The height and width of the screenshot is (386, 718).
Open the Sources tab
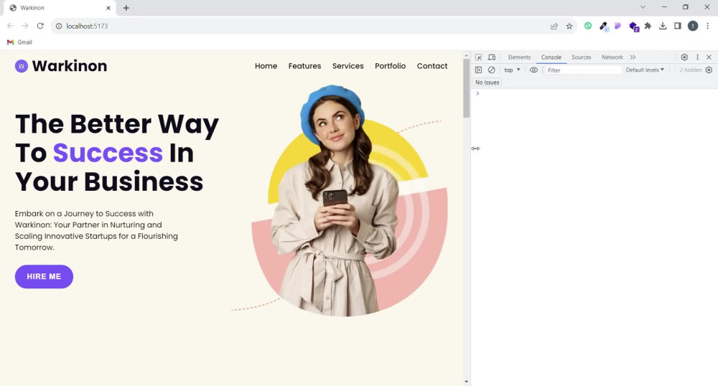pyautogui.click(x=581, y=57)
